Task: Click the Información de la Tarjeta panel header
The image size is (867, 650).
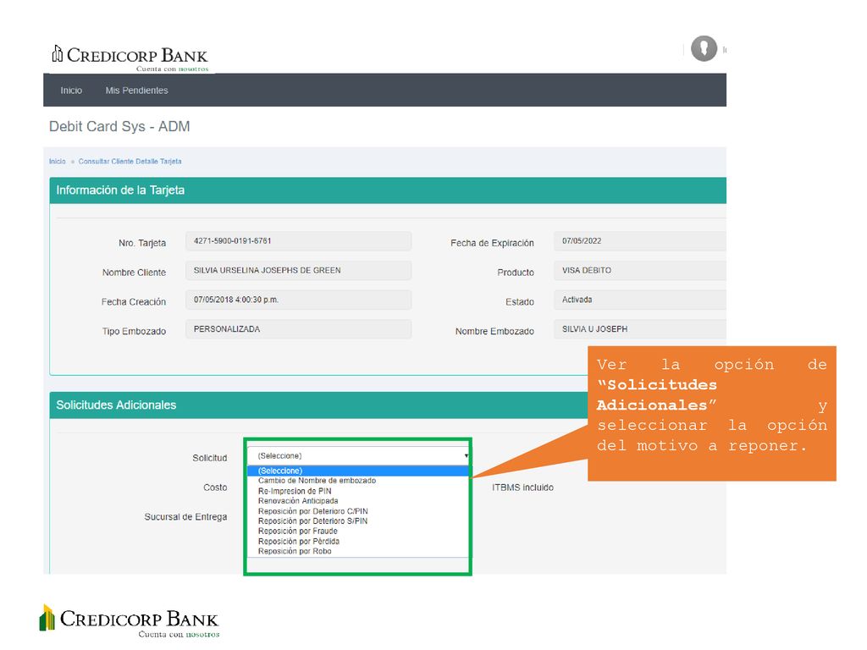Action: (x=388, y=190)
